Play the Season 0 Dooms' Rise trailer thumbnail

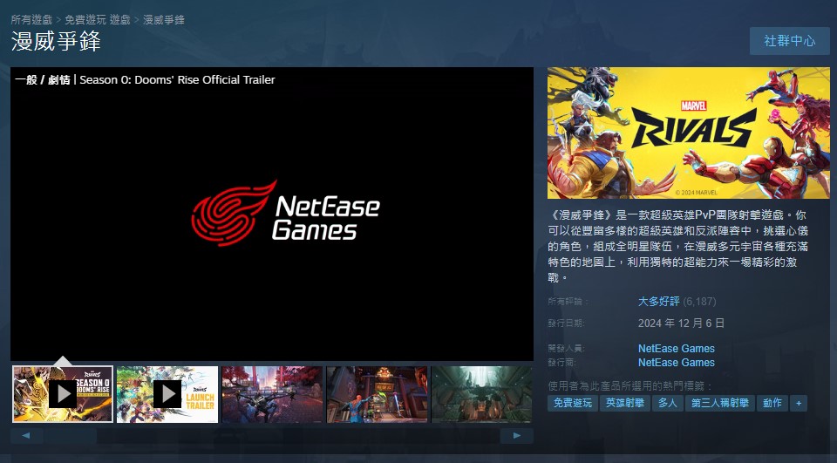[63, 394]
